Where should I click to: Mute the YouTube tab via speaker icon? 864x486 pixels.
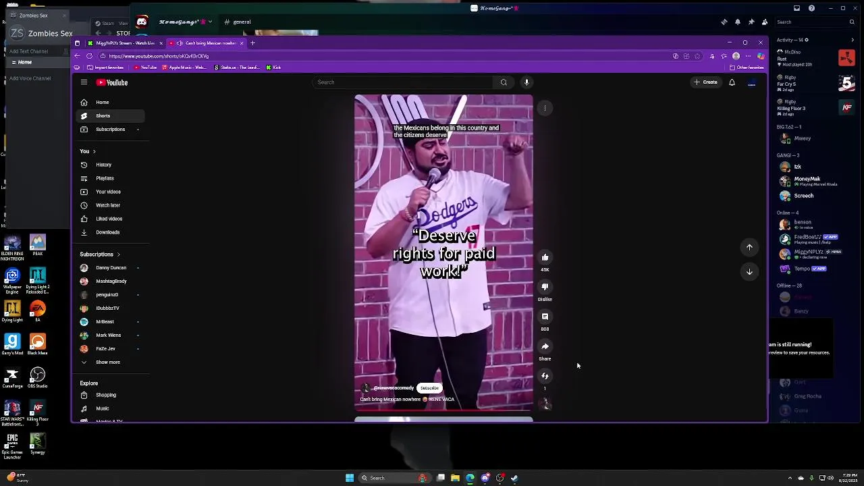180,43
